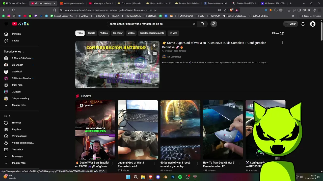The image size is (323, 181).
Task: Select the Todo filter chip
Action: click(x=80, y=33)
